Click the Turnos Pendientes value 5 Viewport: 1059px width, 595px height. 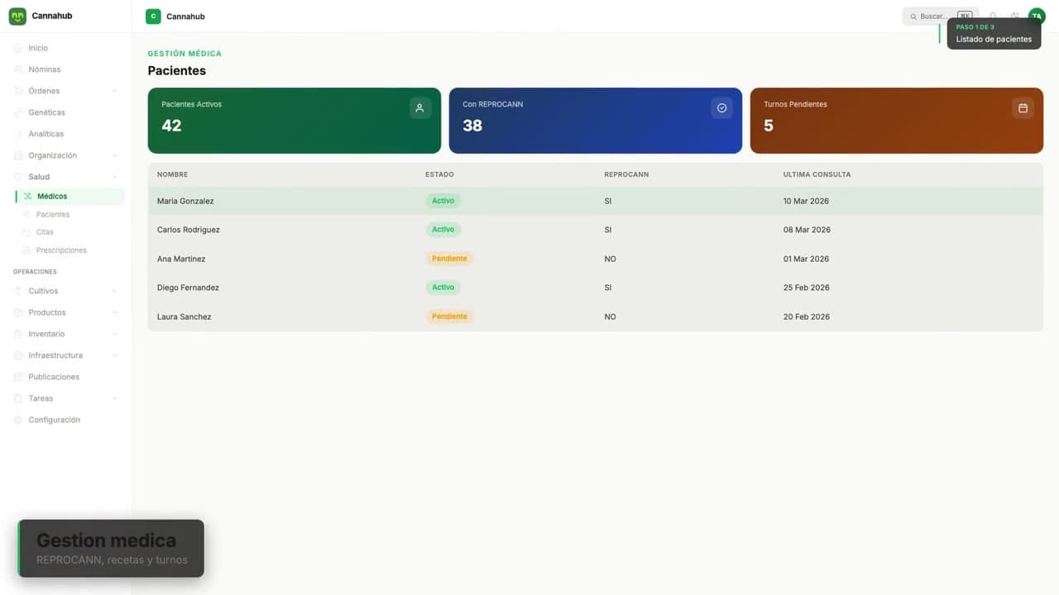click(769, 126)
